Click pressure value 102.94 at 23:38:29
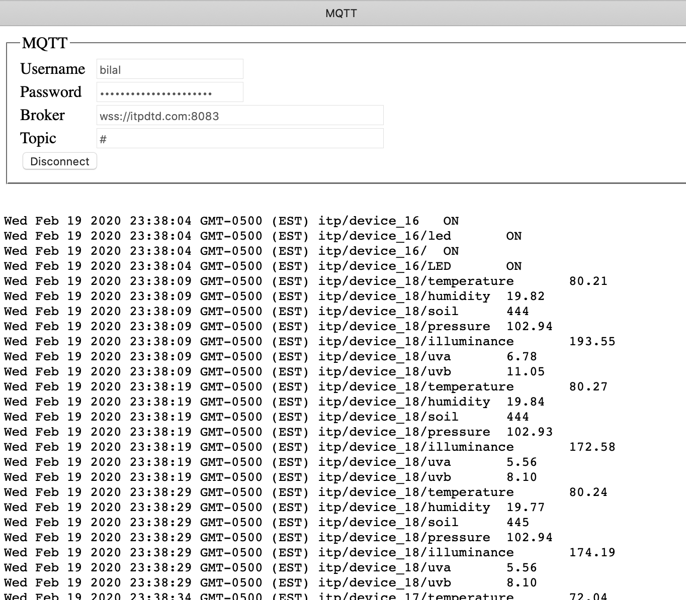Screen dimensions: 686x600 point(530,538)
